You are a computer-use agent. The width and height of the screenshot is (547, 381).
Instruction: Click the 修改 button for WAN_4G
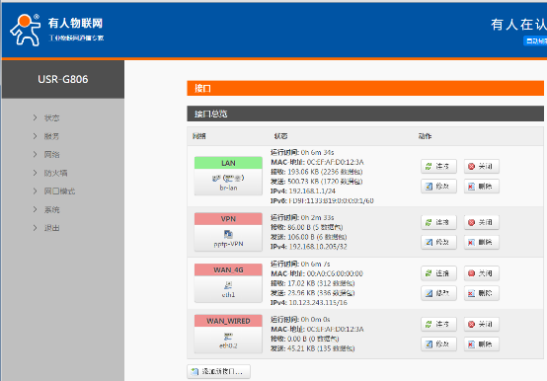point(438,293)
